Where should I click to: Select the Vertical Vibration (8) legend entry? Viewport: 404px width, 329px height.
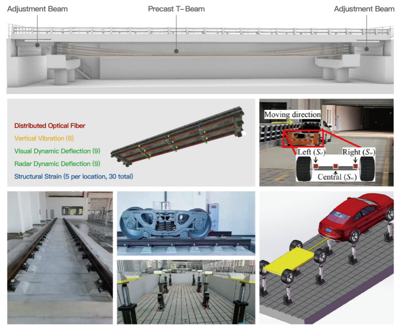pos(44,139)
